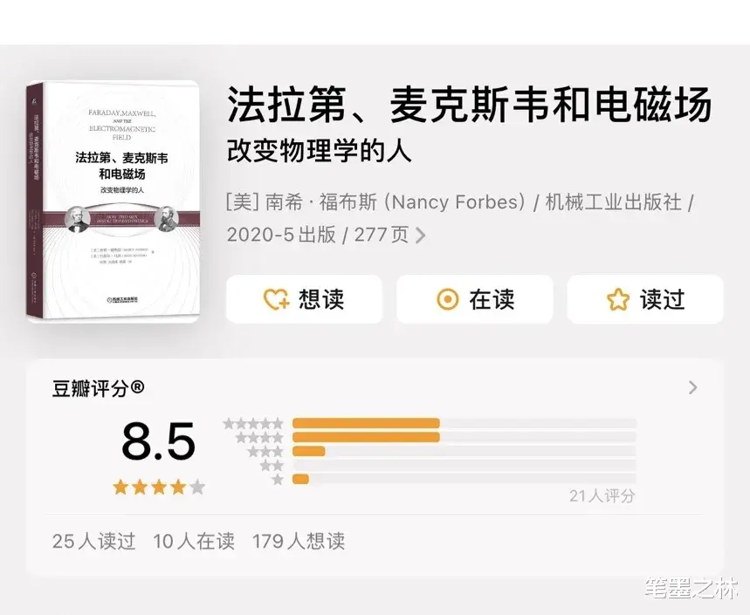750x615 pixels.
Task: Open the 21人评分 rating count
Action: (602, 496)
